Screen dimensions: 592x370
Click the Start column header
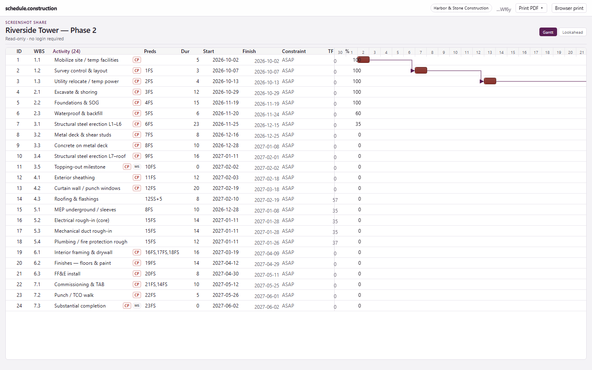(x=208, y=51)
